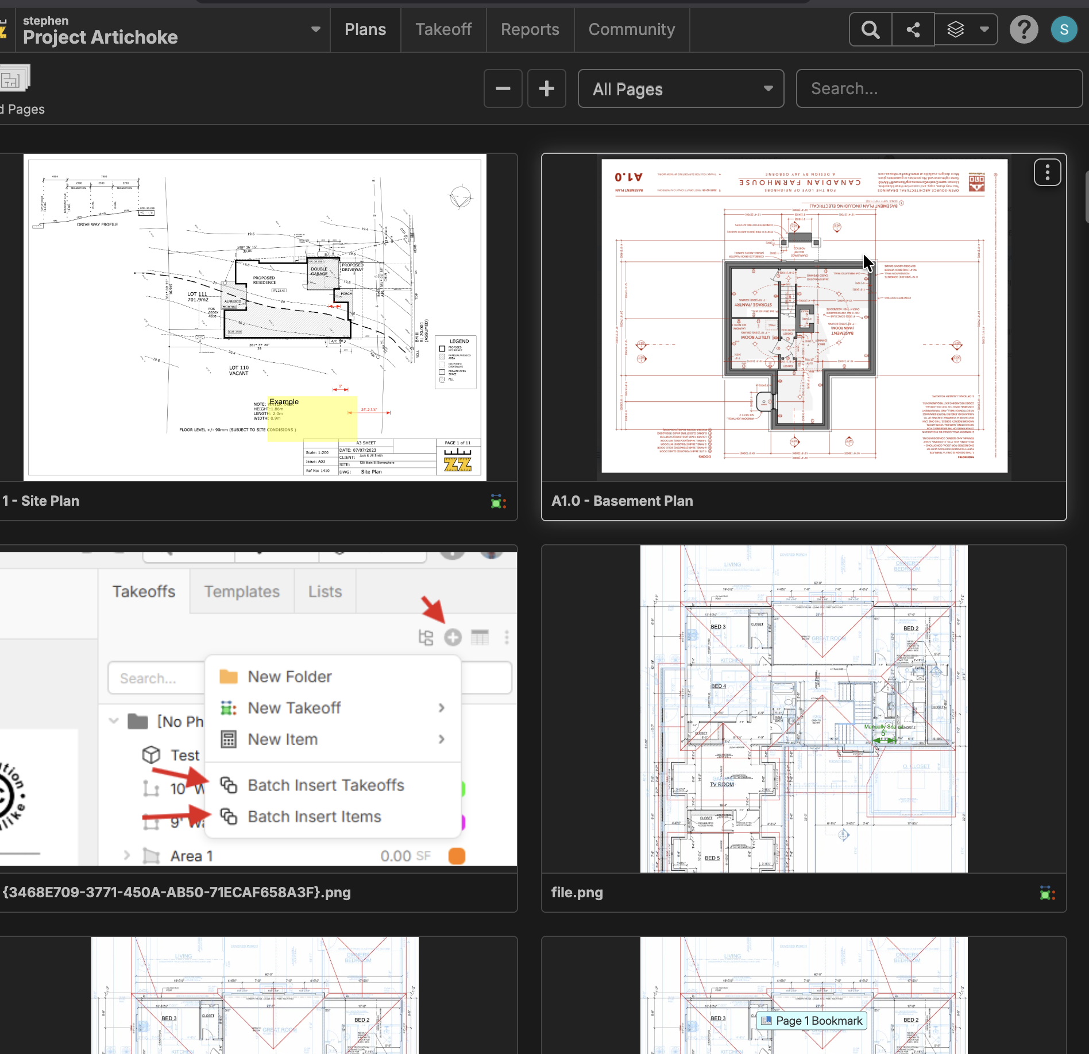1089x1054 pixels.
Task: Open the Reports tab
Action: tap(530, 30)
